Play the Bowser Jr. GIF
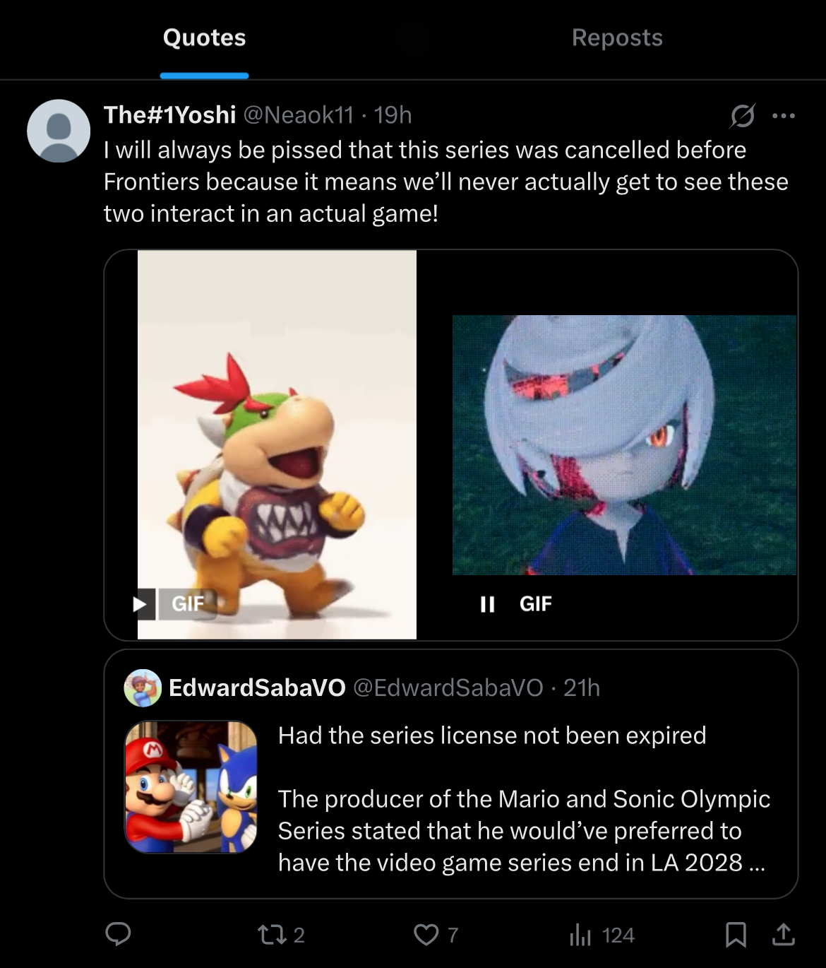826x968 pixels. (x=140, y=603)
